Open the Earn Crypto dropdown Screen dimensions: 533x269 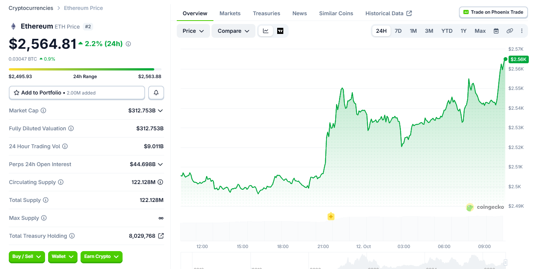(101, 257)
